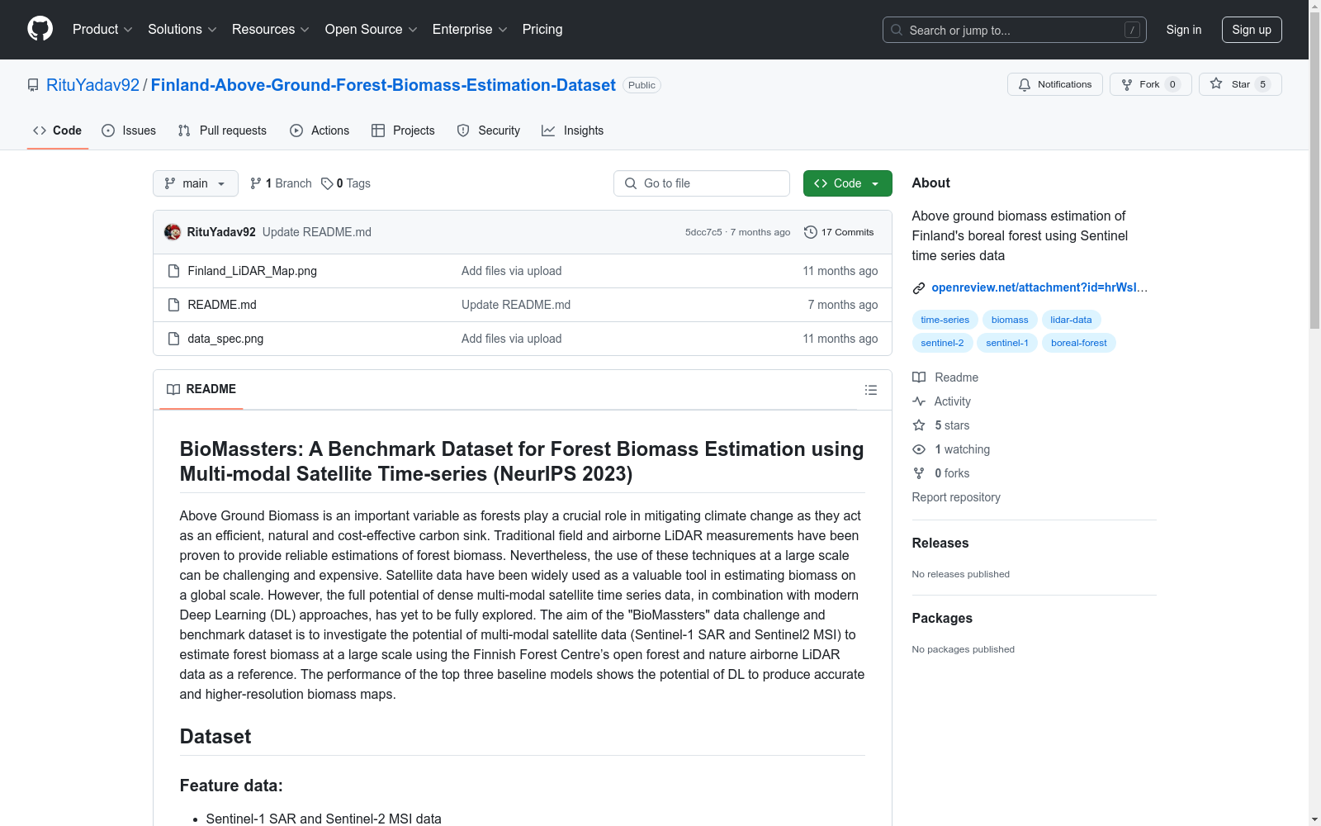Click Report repository link
Screen dimensions: 1321x826
pos(956,497)
